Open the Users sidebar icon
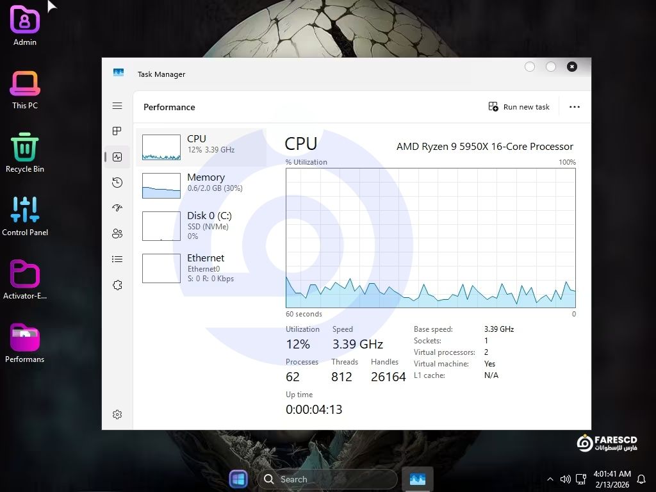This screenshot has width=656, height=492. tap(117, 234)
